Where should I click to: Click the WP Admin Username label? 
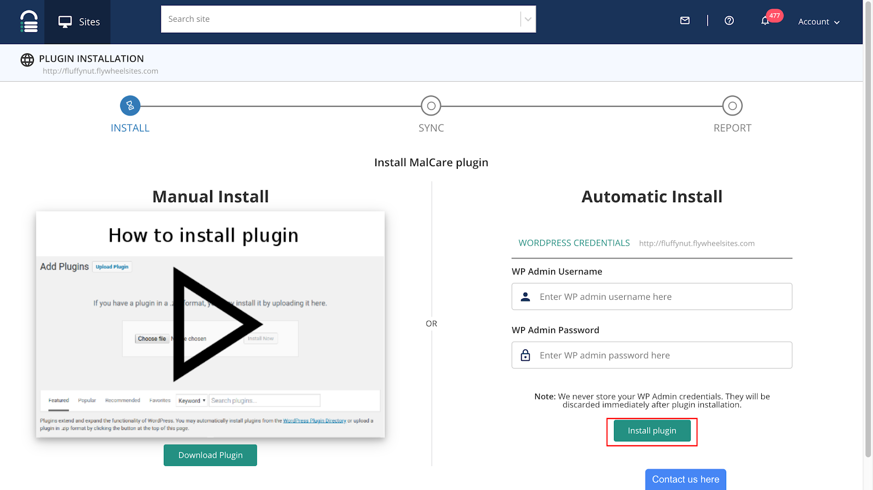tap(557, 271)
